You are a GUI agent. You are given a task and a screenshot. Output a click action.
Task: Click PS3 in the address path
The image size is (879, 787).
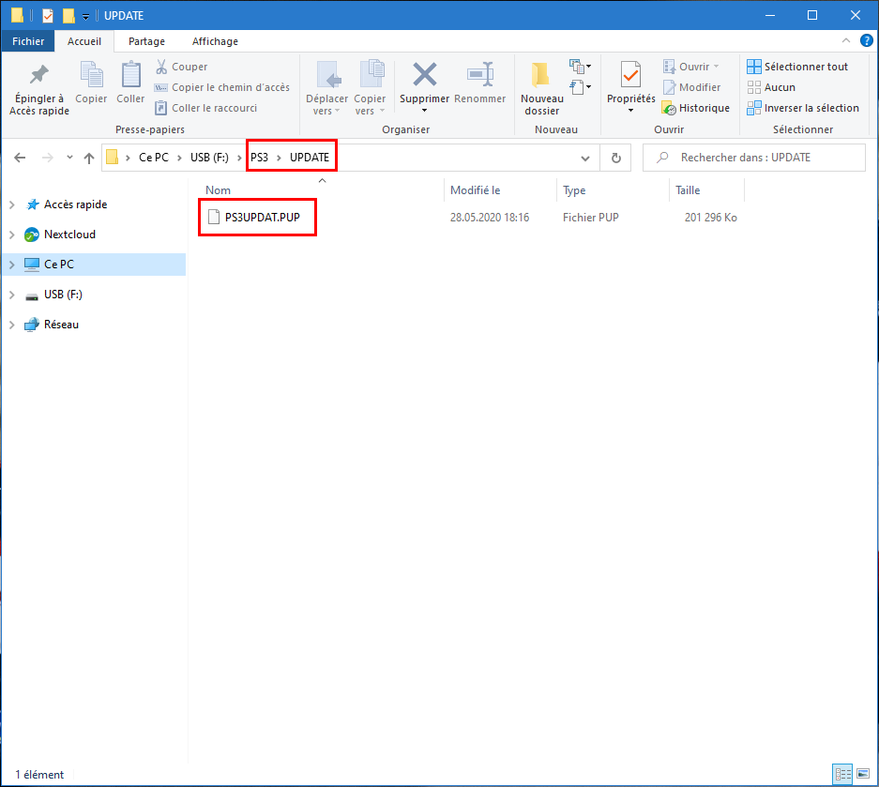tap(259, 158)
